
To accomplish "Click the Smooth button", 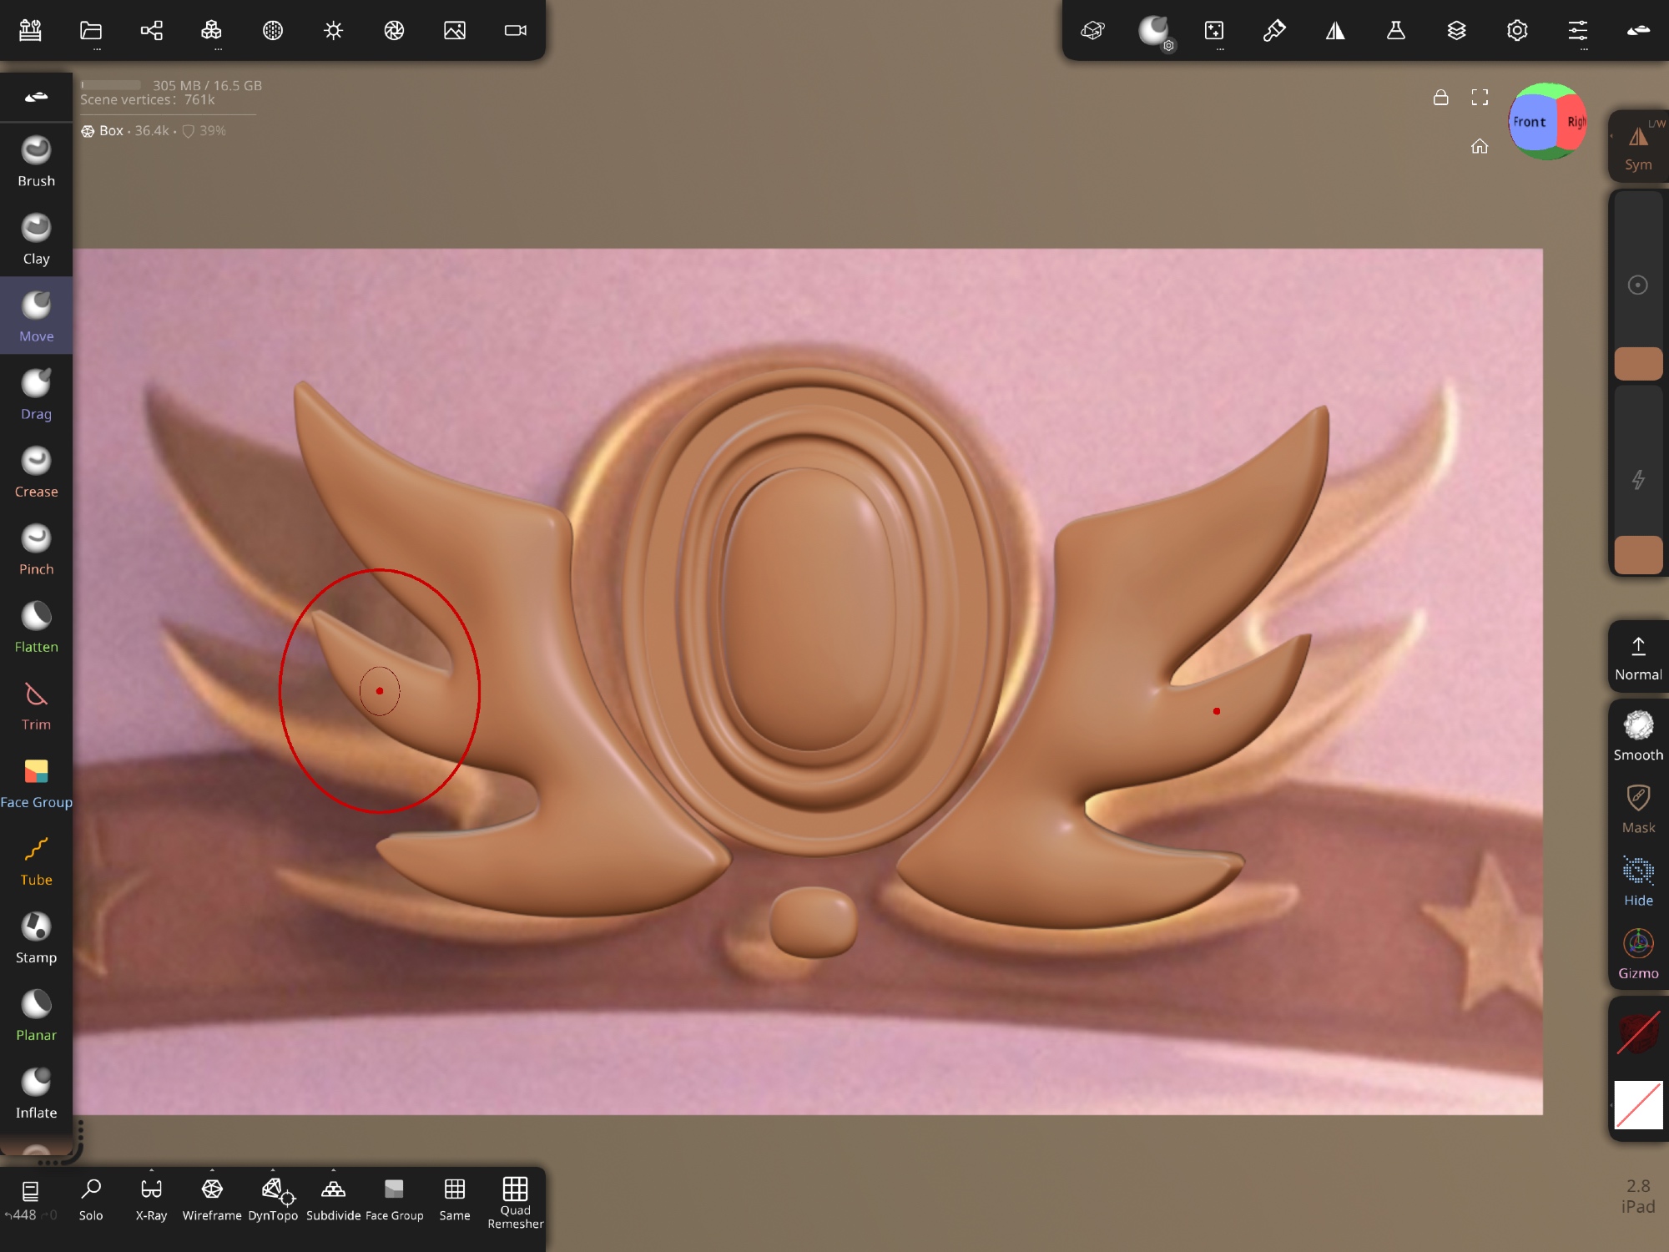I will 1637,735.
